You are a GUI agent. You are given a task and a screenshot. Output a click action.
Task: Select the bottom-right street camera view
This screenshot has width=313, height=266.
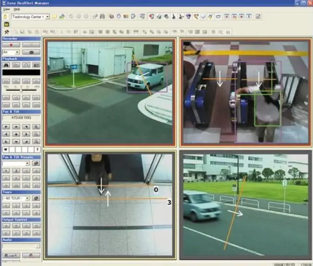click(245, 205)
